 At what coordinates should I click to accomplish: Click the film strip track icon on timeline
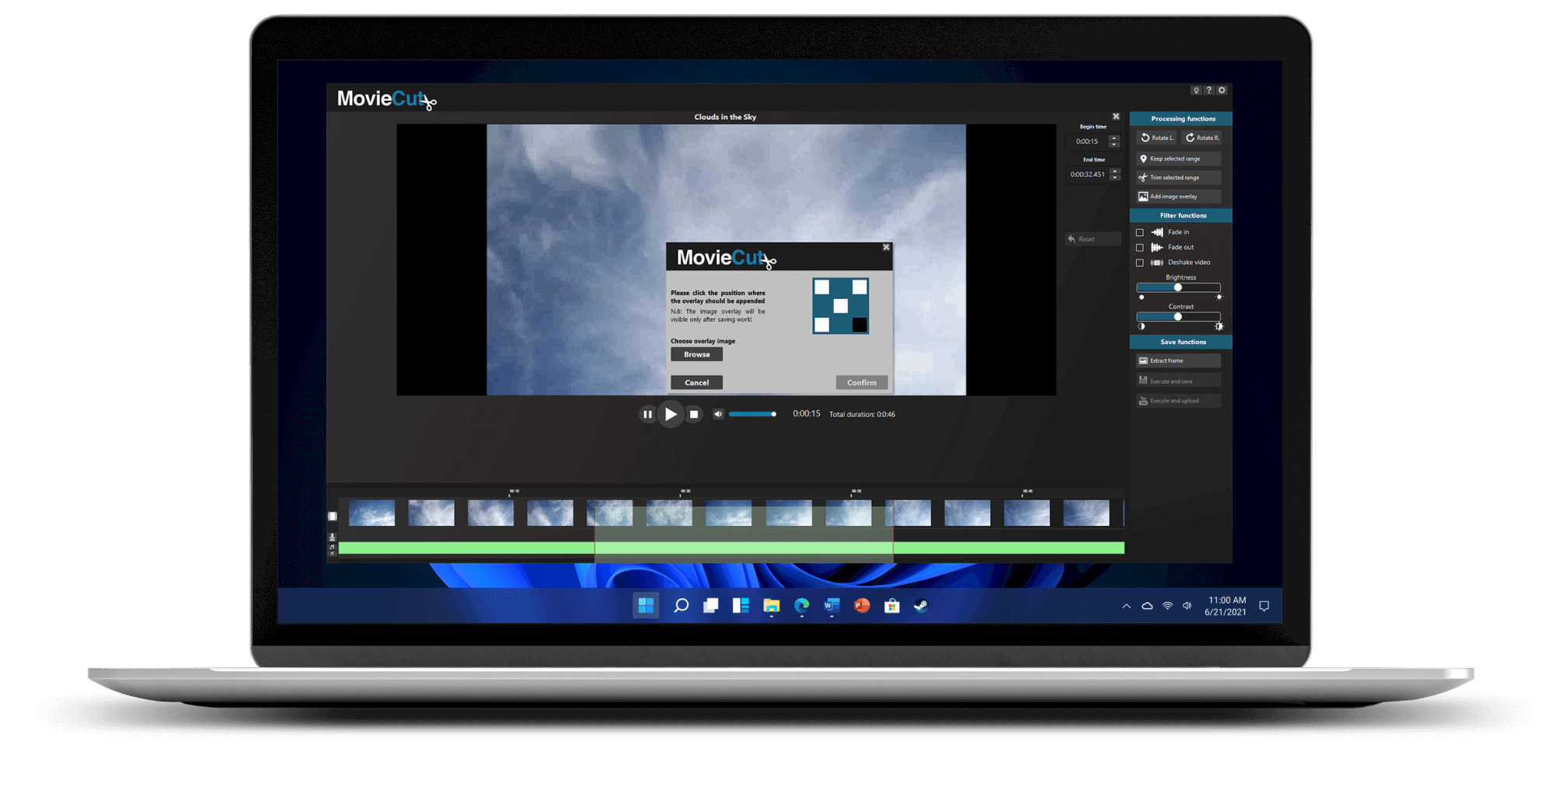[x=333, y=516]
